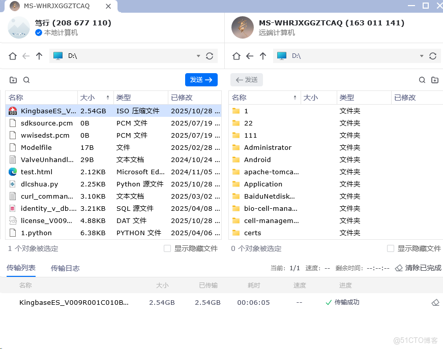Click the certs folder icon
This screenshot has height=349, width=443.
tap(236, 233)
